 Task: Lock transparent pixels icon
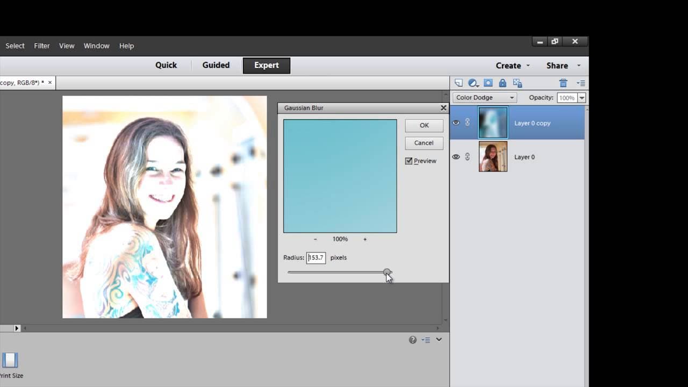(518, 83)
